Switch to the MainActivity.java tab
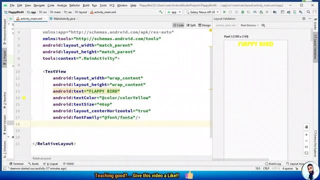The width and height of the screenshot is (320, 180). tap(64, 18)
